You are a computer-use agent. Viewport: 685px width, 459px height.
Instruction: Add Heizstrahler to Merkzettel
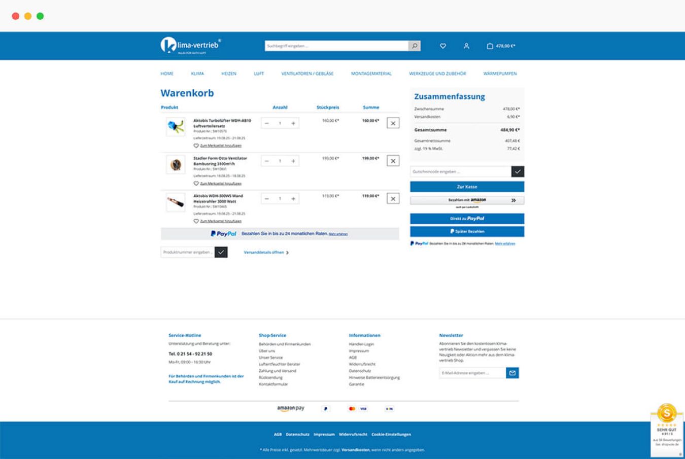(x=220, y=221)
